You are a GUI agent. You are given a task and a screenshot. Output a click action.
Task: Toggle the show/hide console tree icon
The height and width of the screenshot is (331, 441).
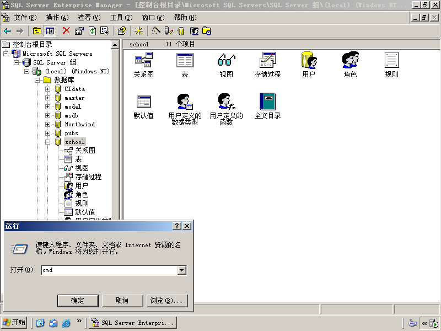click(50, 31)
